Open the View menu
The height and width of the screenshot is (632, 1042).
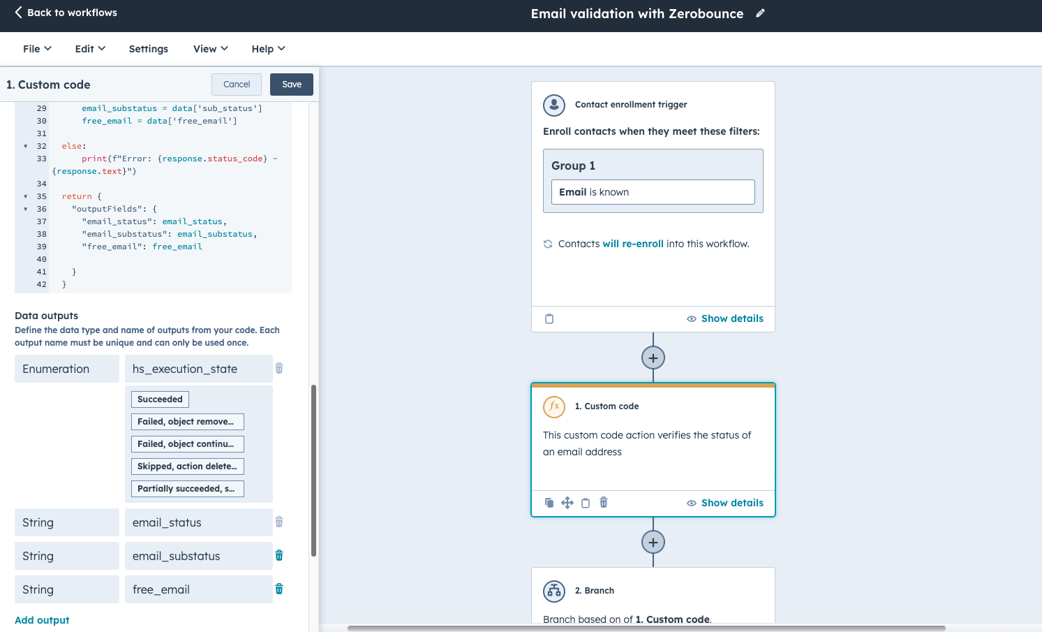[x=211, y=49]
